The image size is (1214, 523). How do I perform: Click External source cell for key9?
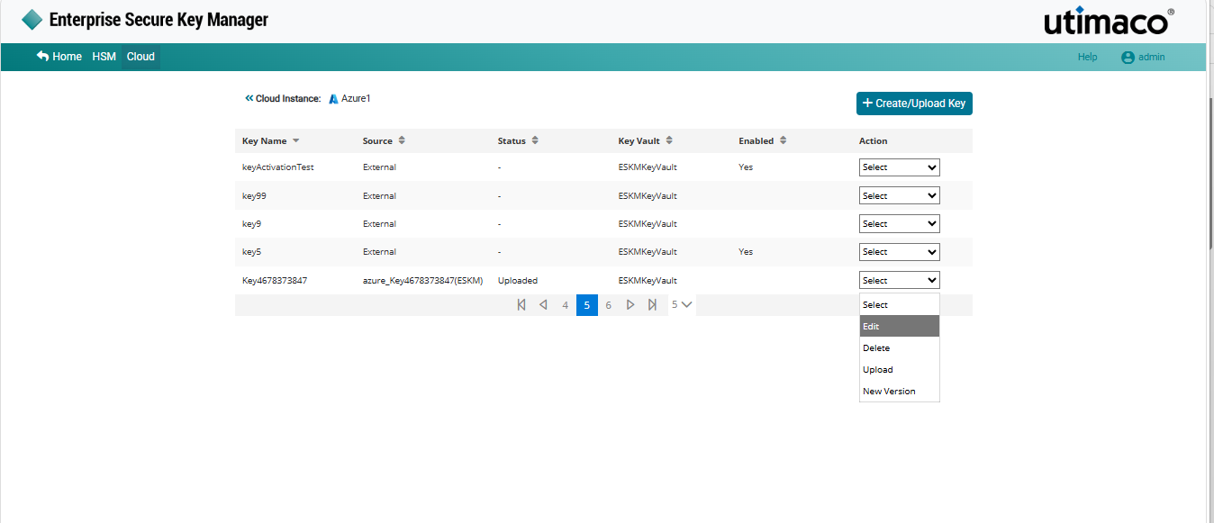point(379,223)
